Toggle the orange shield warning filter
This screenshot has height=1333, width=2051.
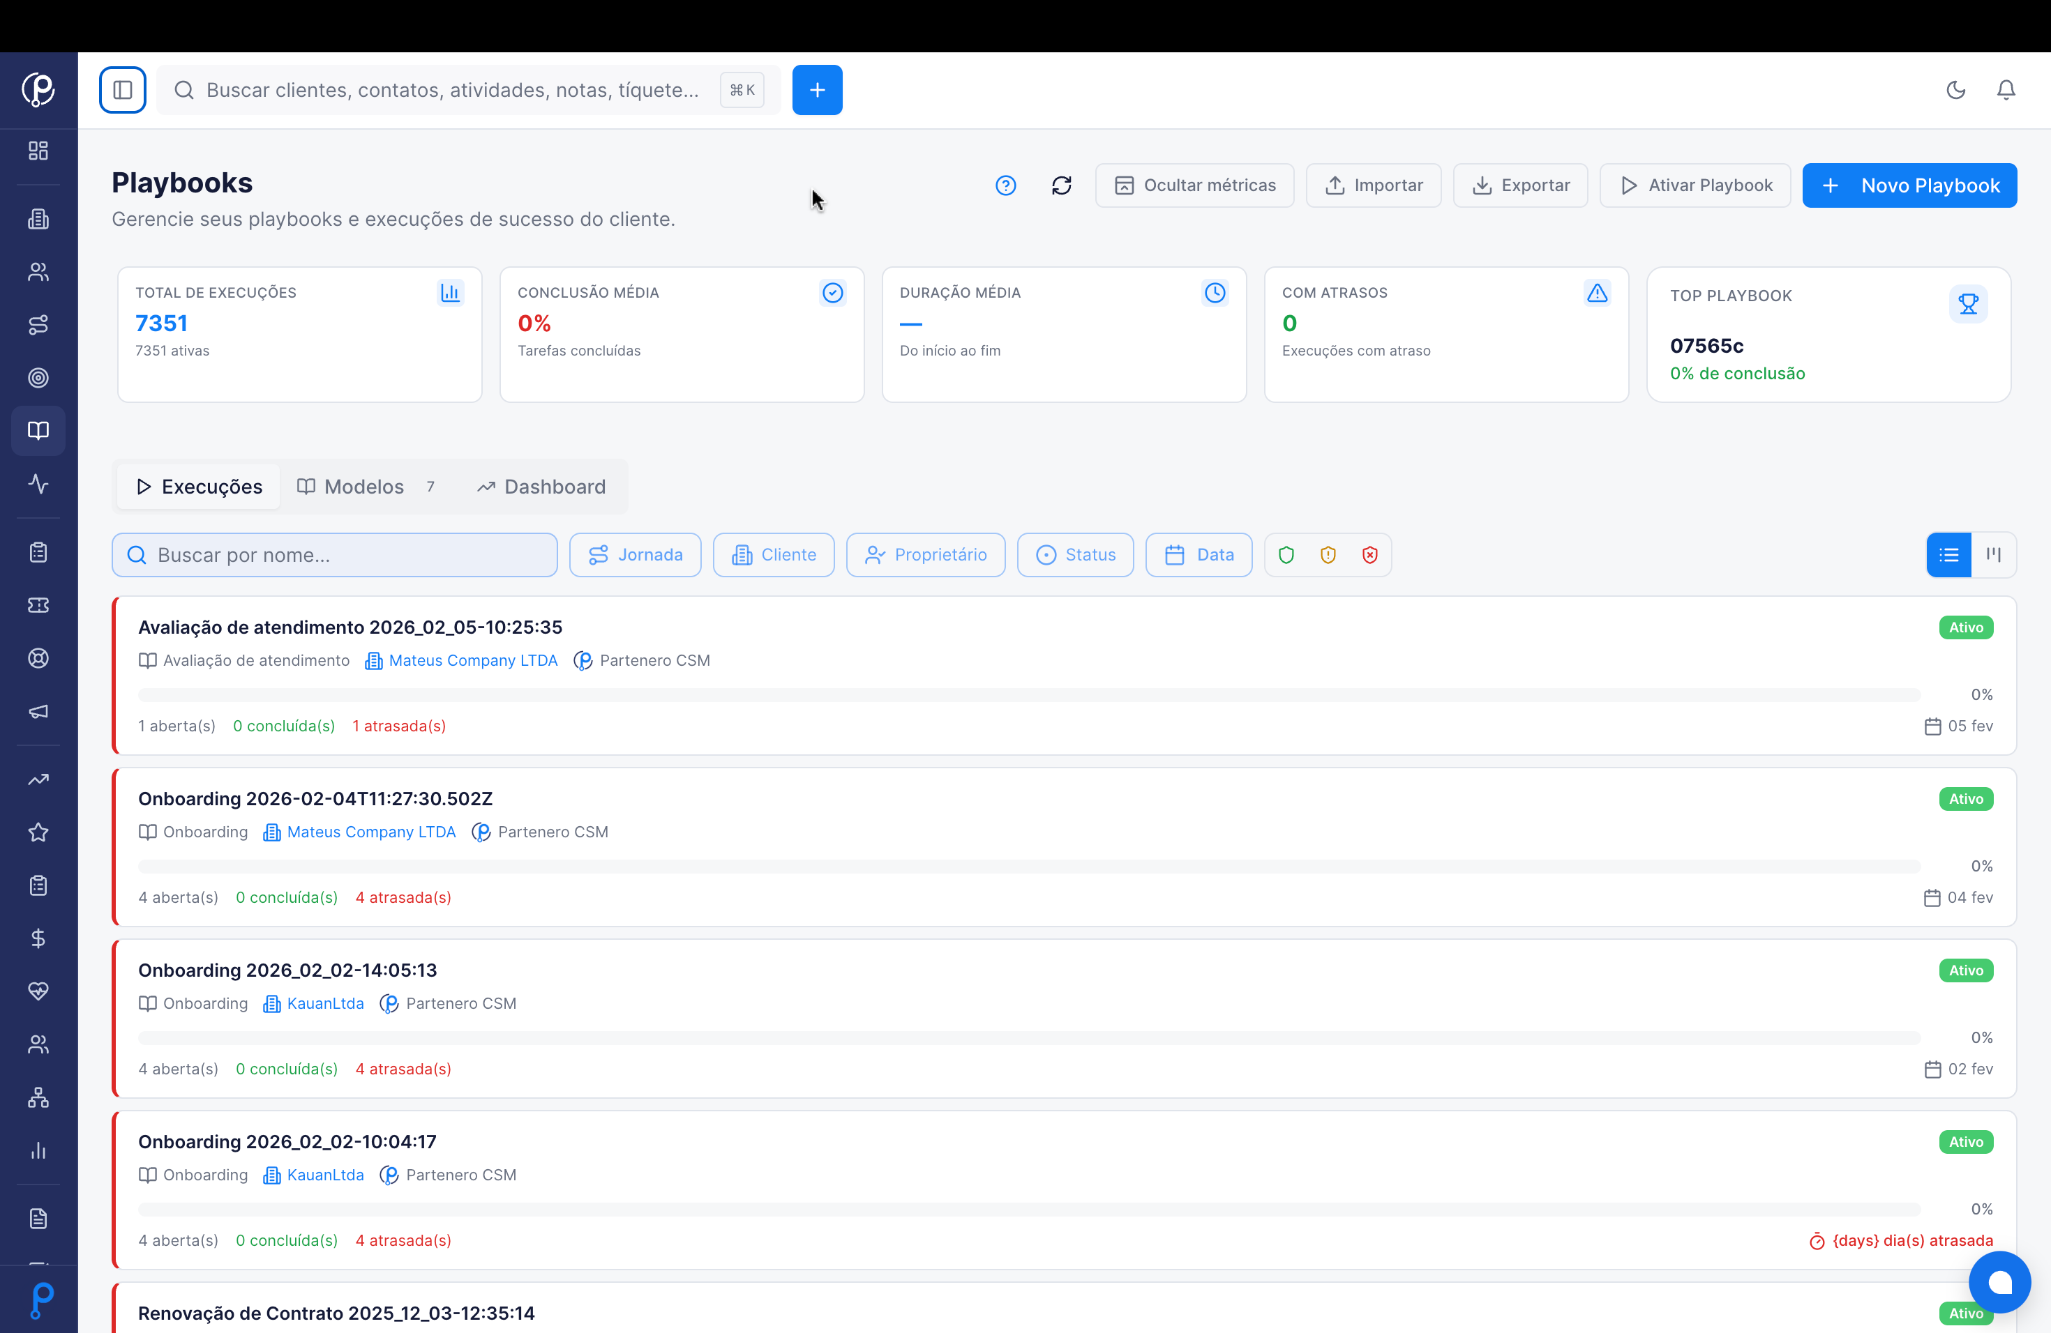pos(1328,554)
